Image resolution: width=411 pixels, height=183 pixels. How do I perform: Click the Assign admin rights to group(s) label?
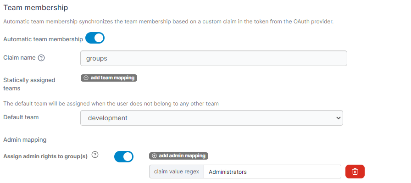click(x=45, y=156)
